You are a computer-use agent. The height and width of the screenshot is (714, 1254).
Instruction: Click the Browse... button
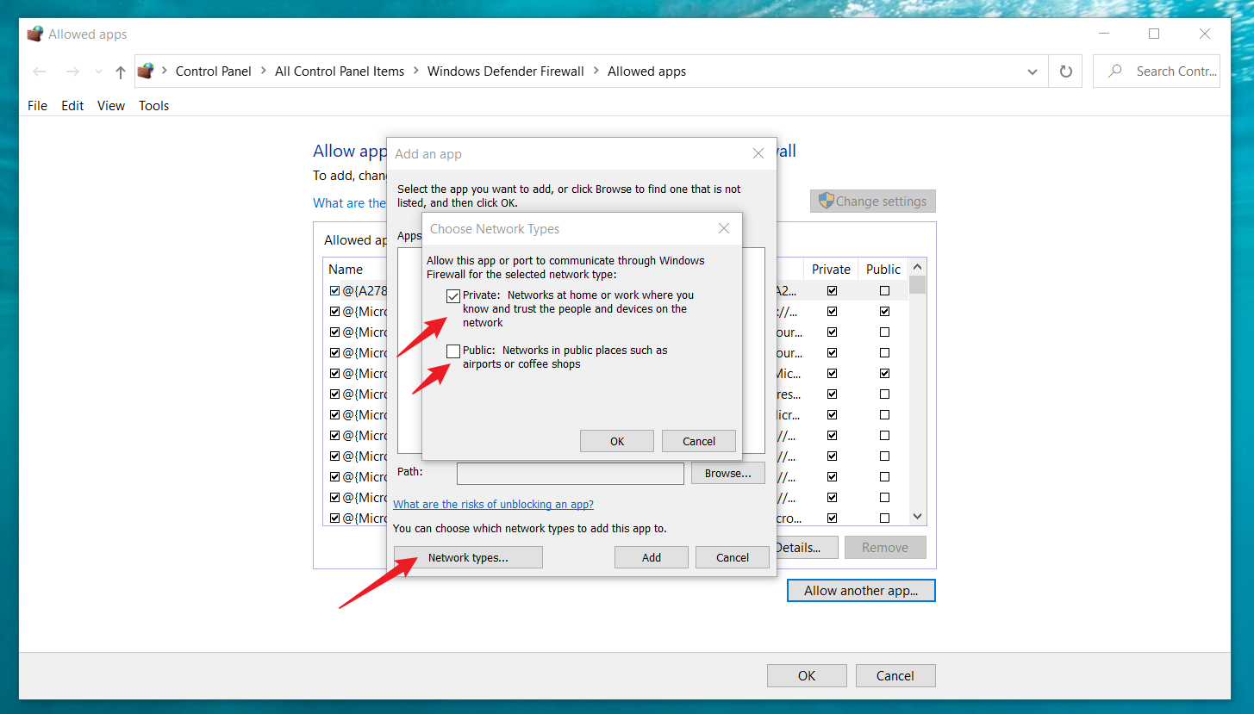click(x=728, y=473)
